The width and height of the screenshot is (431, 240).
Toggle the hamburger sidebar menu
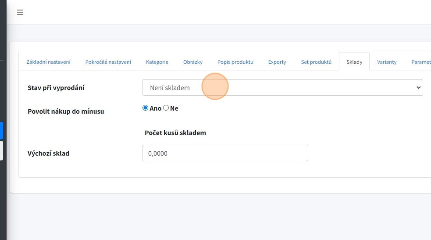pos(20,12)
